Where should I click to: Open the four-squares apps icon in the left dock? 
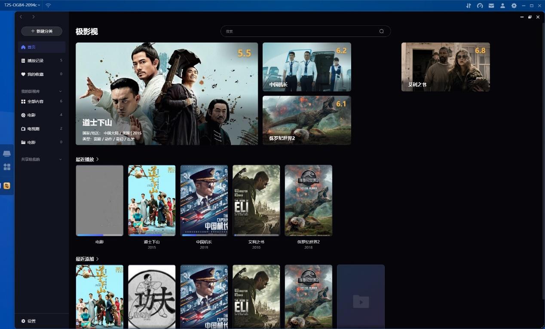7,167
